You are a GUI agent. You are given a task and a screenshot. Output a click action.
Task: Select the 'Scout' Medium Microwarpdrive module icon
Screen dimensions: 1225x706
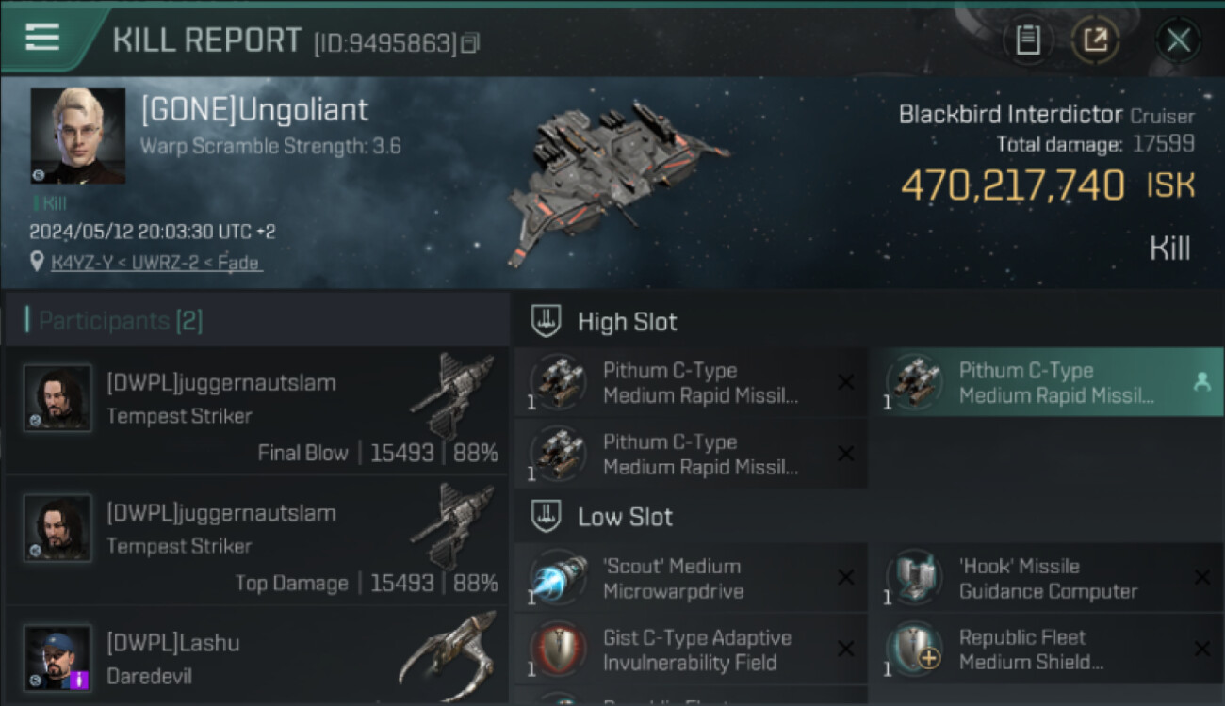pos(559,578)
